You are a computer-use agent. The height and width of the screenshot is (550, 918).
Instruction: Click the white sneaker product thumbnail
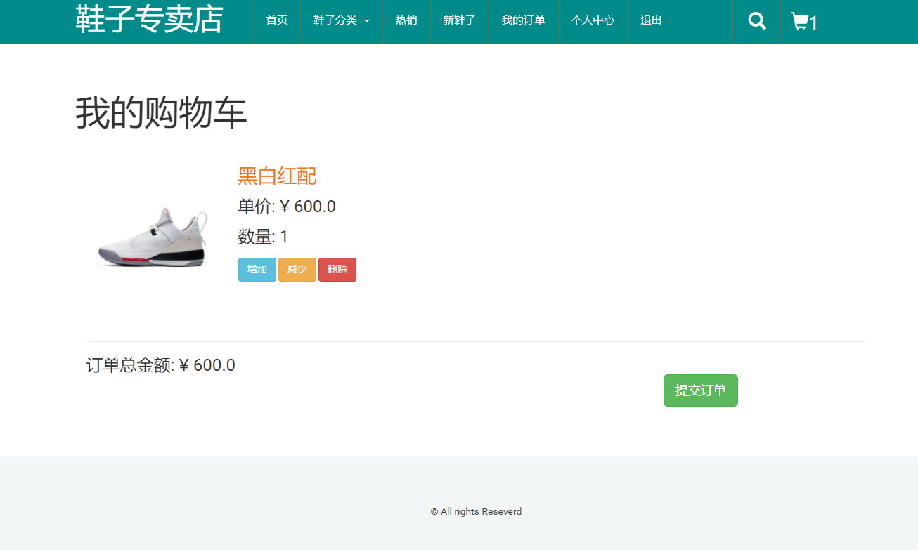(152, 237)
